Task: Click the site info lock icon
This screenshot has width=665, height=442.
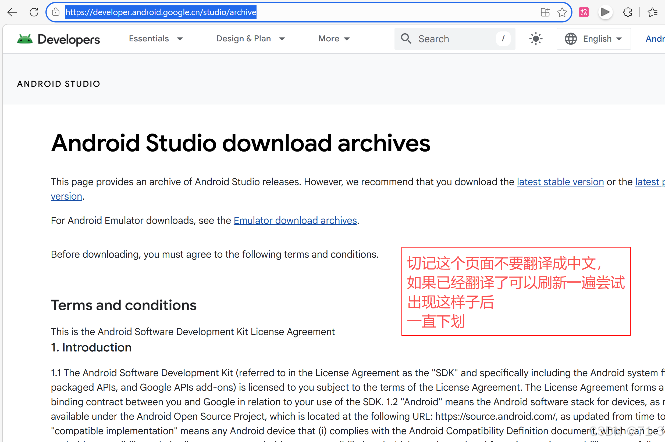Action: click(56, 12)
